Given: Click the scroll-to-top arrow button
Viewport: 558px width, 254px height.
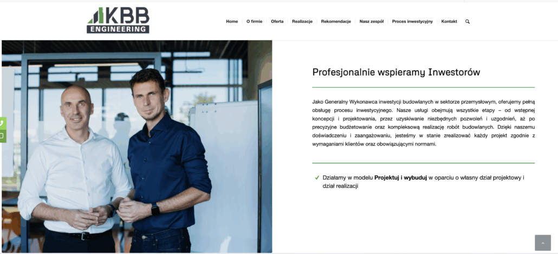Looking at the screenshot, I should [x=543, y=243].
